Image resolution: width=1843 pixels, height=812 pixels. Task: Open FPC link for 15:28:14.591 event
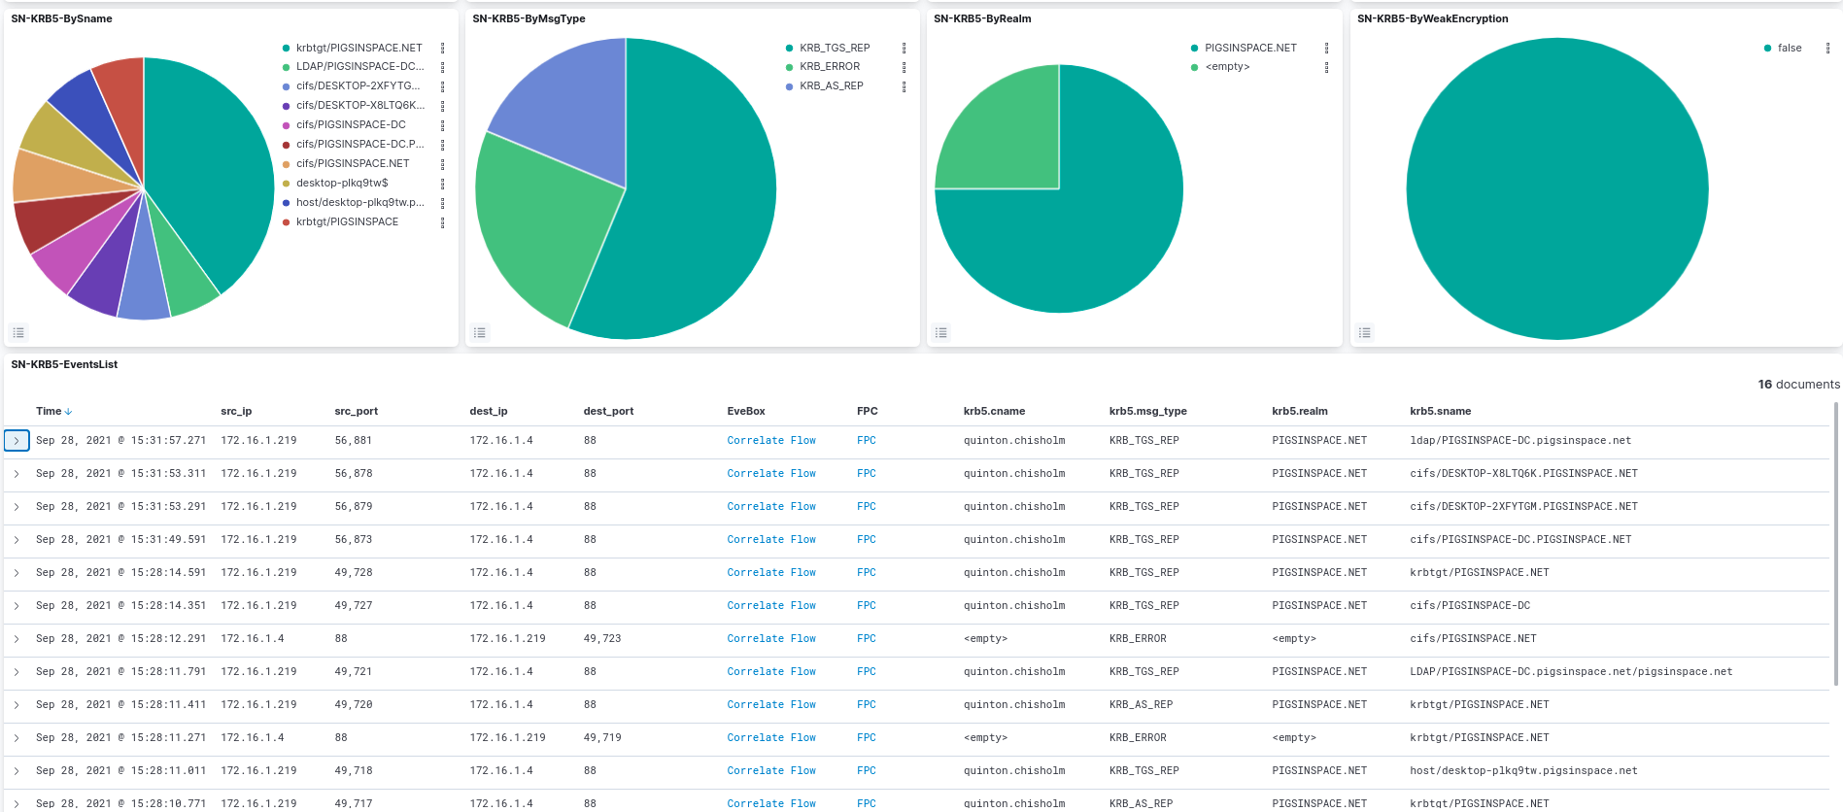pos(867,573)
